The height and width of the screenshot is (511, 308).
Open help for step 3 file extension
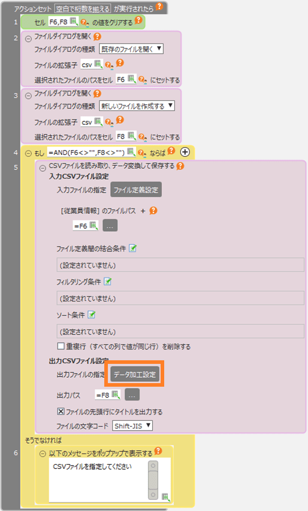click(120, 119)
